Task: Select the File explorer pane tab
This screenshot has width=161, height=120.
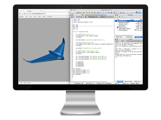Action: click(x=138, y=37)
